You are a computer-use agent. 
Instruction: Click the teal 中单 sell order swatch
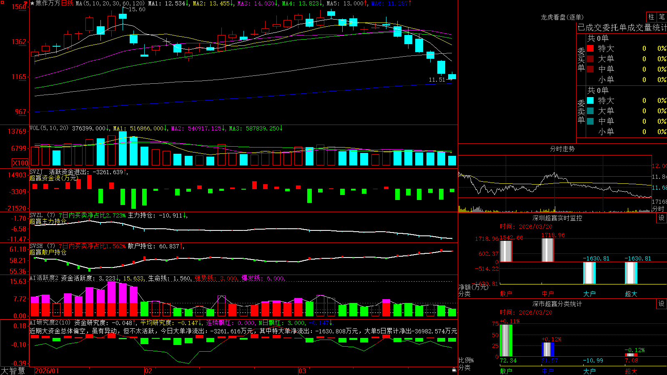pos(590,121)
